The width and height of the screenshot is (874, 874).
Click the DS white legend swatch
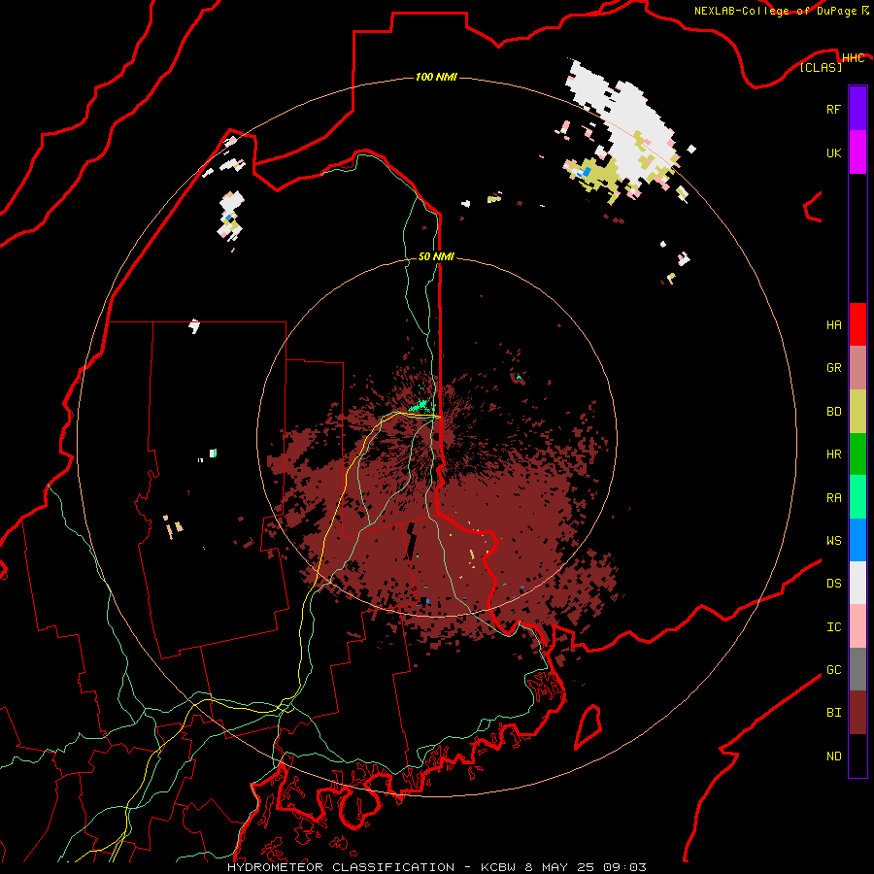pyautogui.click(x=857, y=583)
